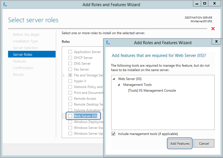Click the wizard icon in main title bar
Viewport: 223px width, 158px height.
click(5, 4)
